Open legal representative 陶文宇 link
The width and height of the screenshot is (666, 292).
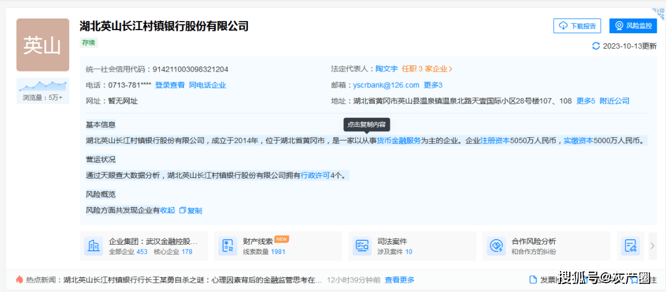click(387, 69)
